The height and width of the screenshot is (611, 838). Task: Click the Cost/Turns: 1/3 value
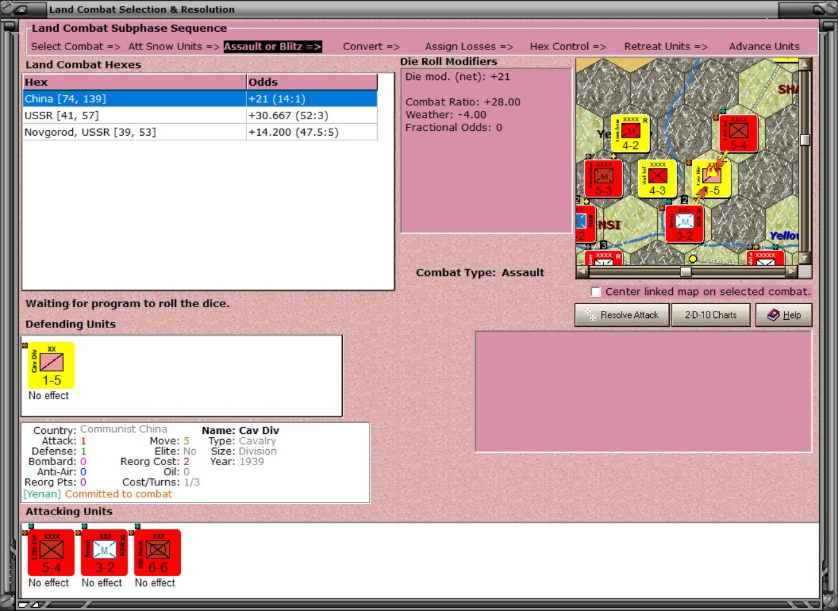pyautogui.click(x=192, y=482)
